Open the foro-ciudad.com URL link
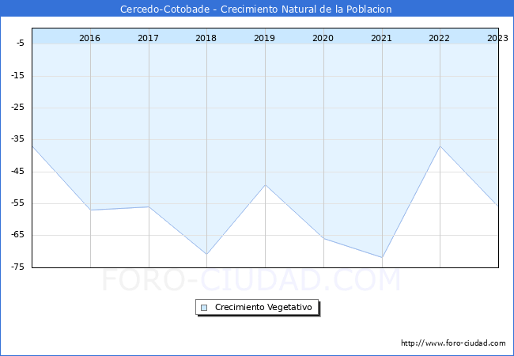514x356 pixels. [453, 343]
